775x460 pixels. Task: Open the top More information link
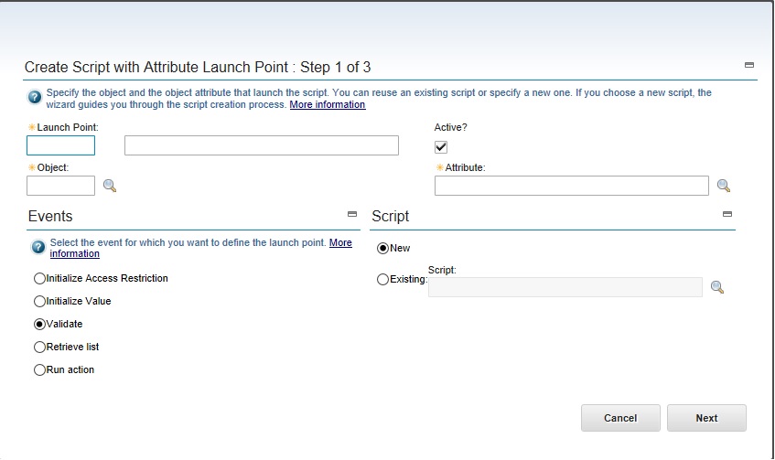(x=328, y=104)
